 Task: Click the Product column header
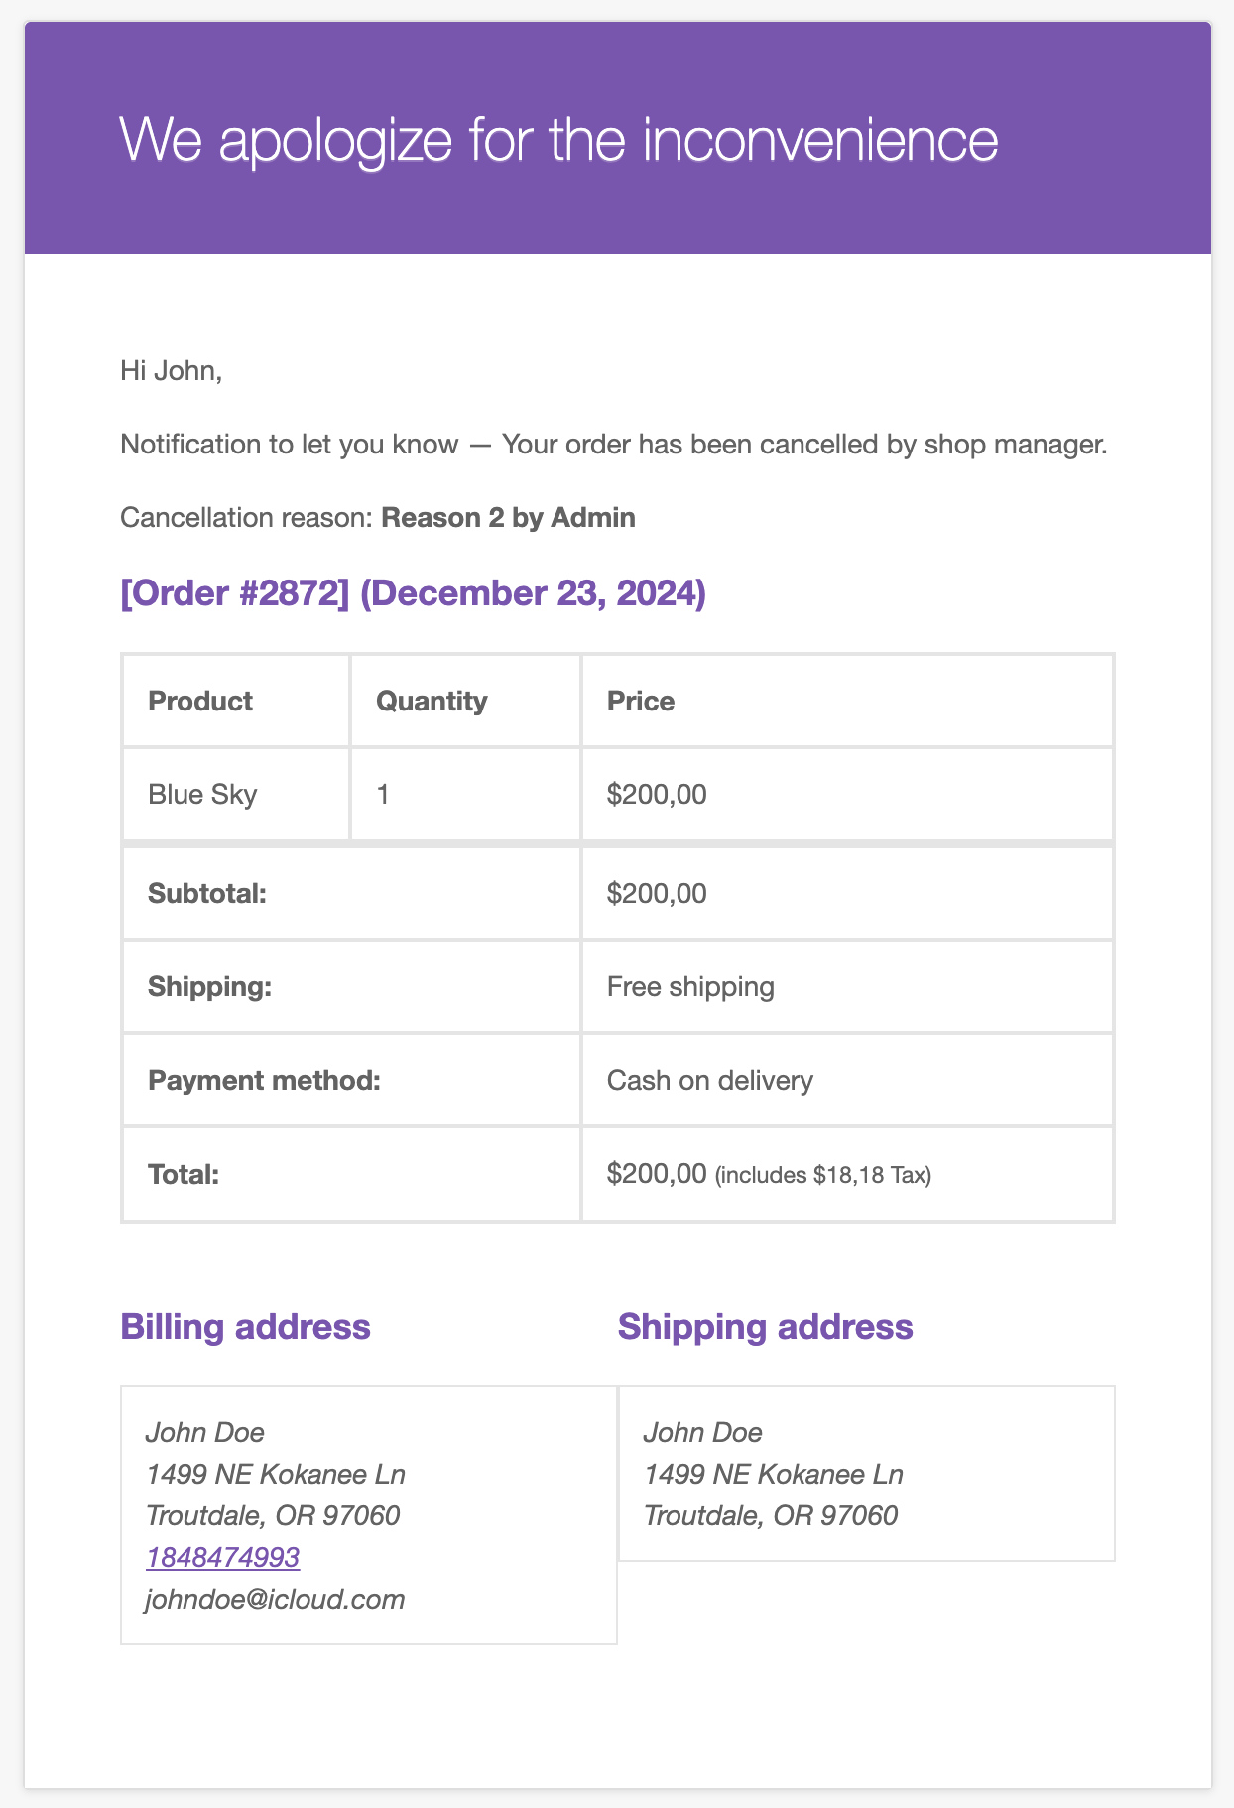click(236, 701)
